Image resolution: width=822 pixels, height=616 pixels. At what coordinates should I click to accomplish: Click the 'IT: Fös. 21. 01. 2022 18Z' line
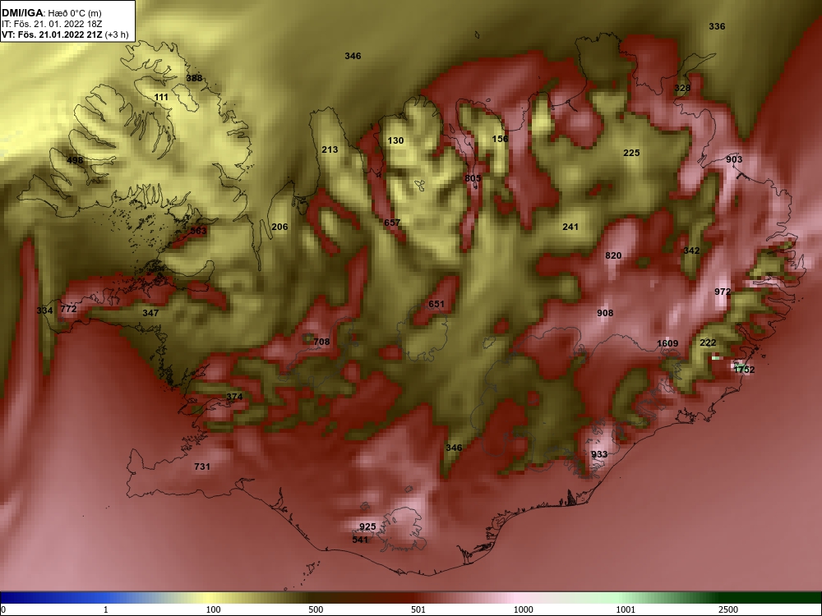click(52, 24)
